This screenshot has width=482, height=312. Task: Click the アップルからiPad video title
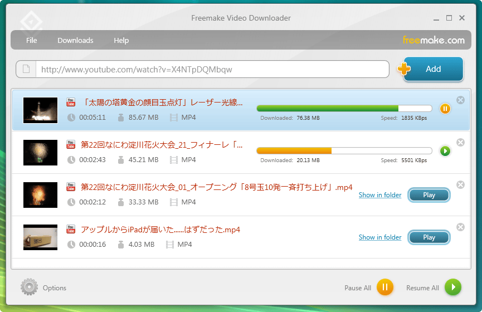tap(160, 230)
